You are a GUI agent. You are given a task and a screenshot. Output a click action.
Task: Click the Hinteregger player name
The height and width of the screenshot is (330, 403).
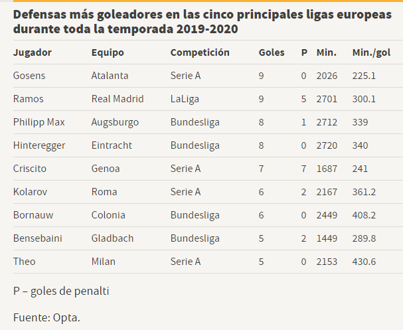39,145
